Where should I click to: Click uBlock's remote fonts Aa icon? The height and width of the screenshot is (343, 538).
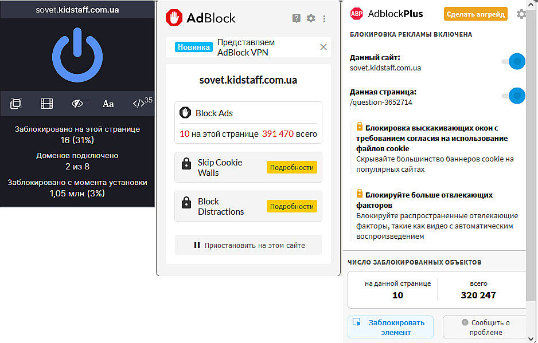click(x=108, y=104)
